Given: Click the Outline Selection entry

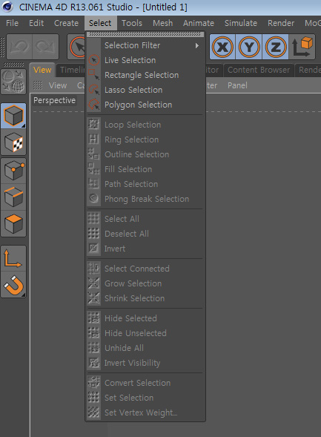Looking at the screenshot, I should tap(145, 154).
